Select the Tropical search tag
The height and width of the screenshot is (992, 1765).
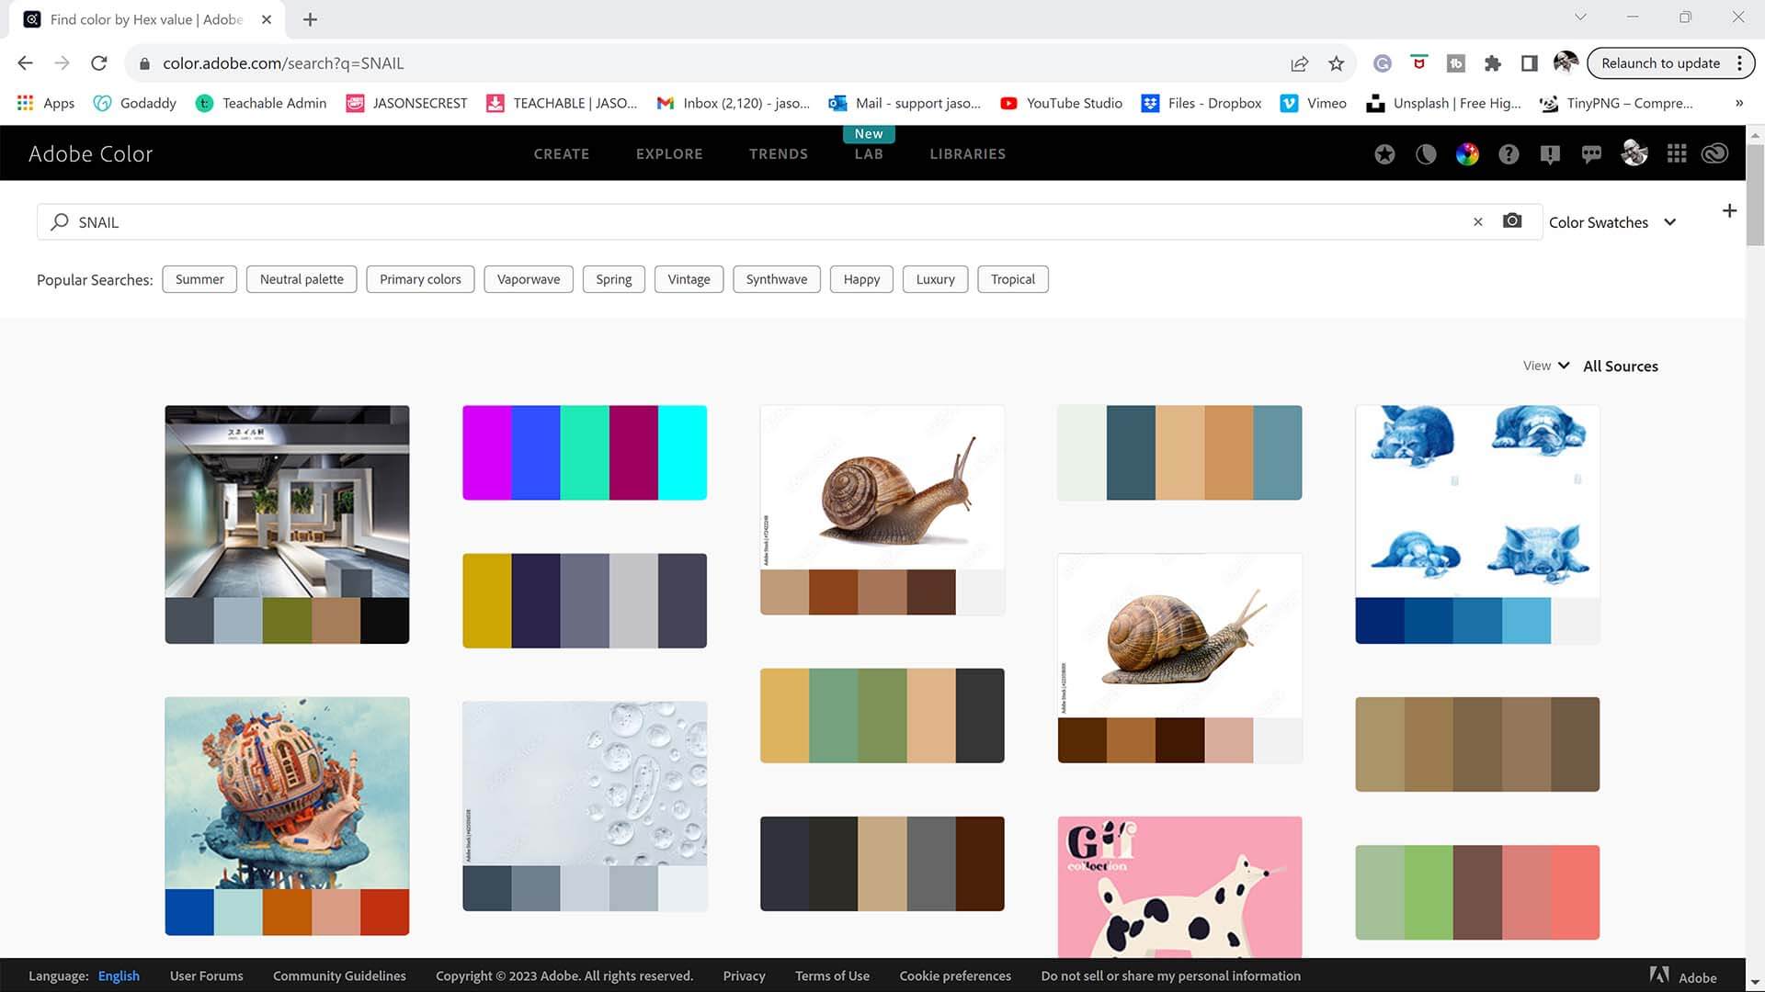tap(1013, 279)
